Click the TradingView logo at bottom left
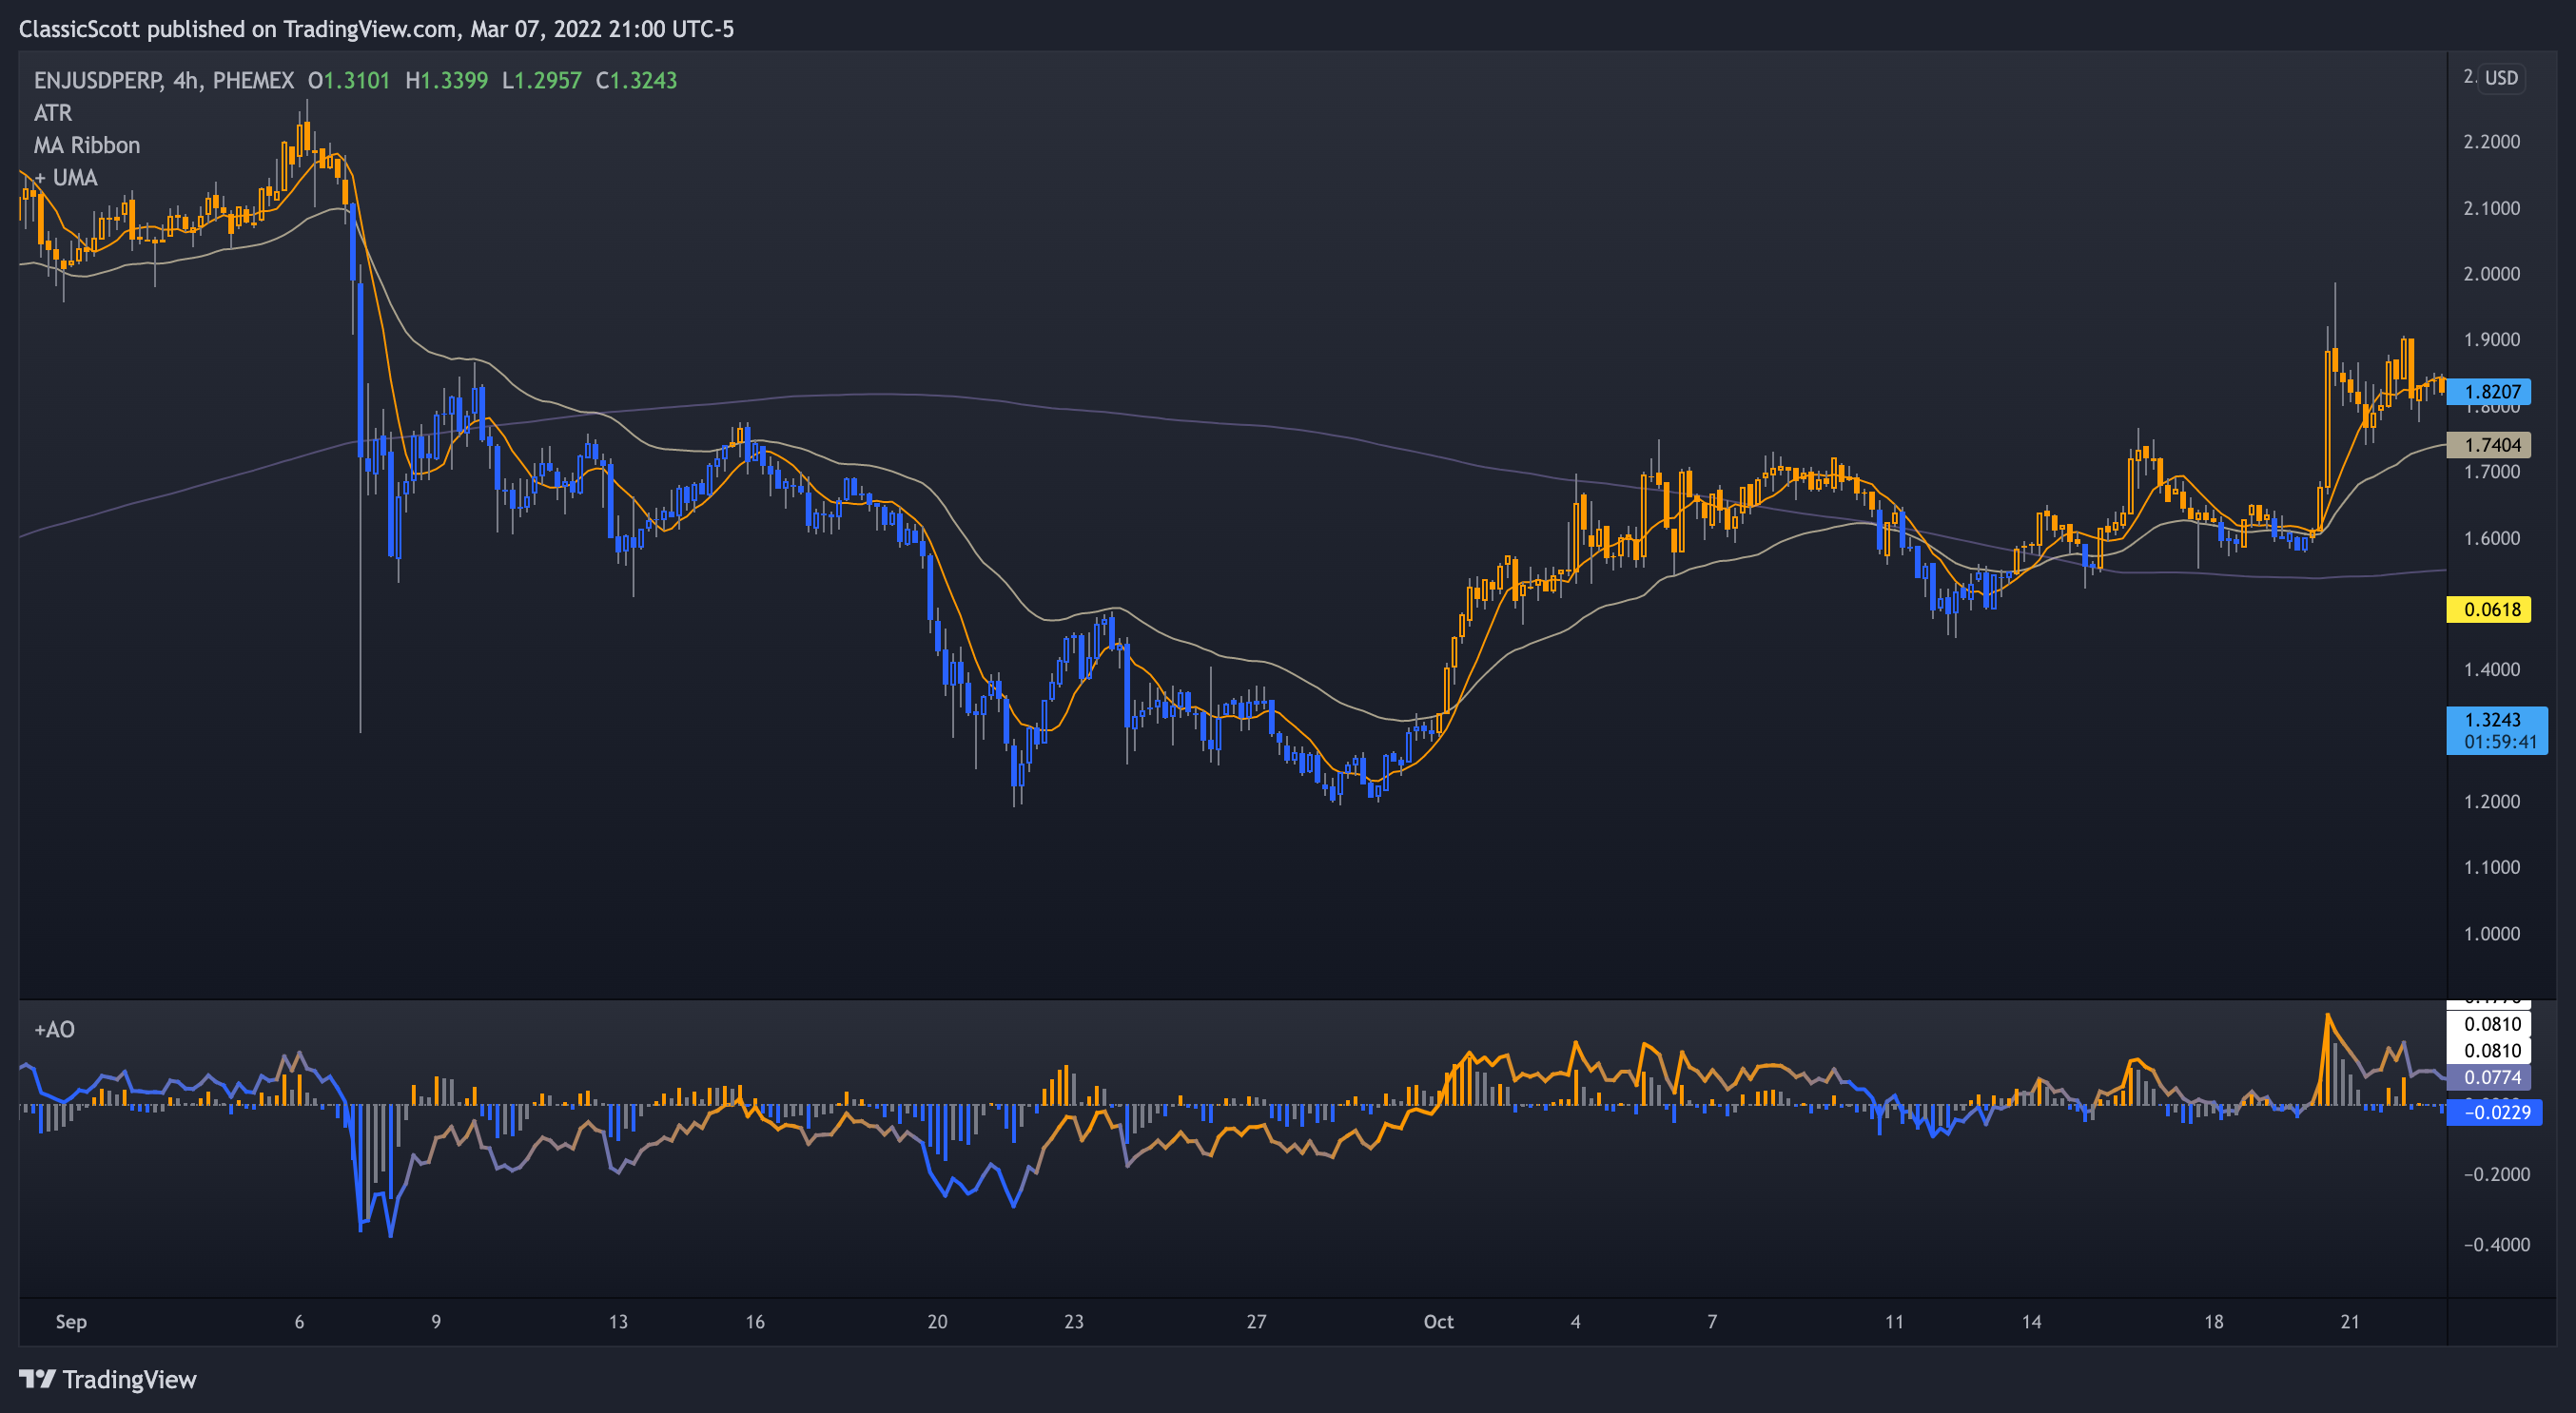 pyautogui.click(x=108, y=1379)
